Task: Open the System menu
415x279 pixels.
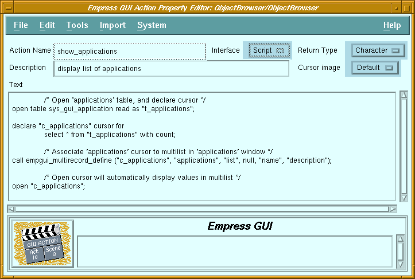Action: click(x=152, y=25)
